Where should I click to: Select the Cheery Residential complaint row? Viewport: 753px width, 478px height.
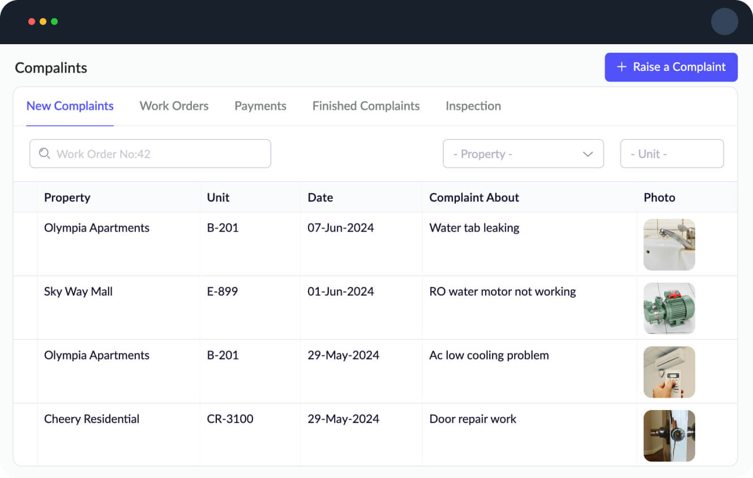point(226,435)
